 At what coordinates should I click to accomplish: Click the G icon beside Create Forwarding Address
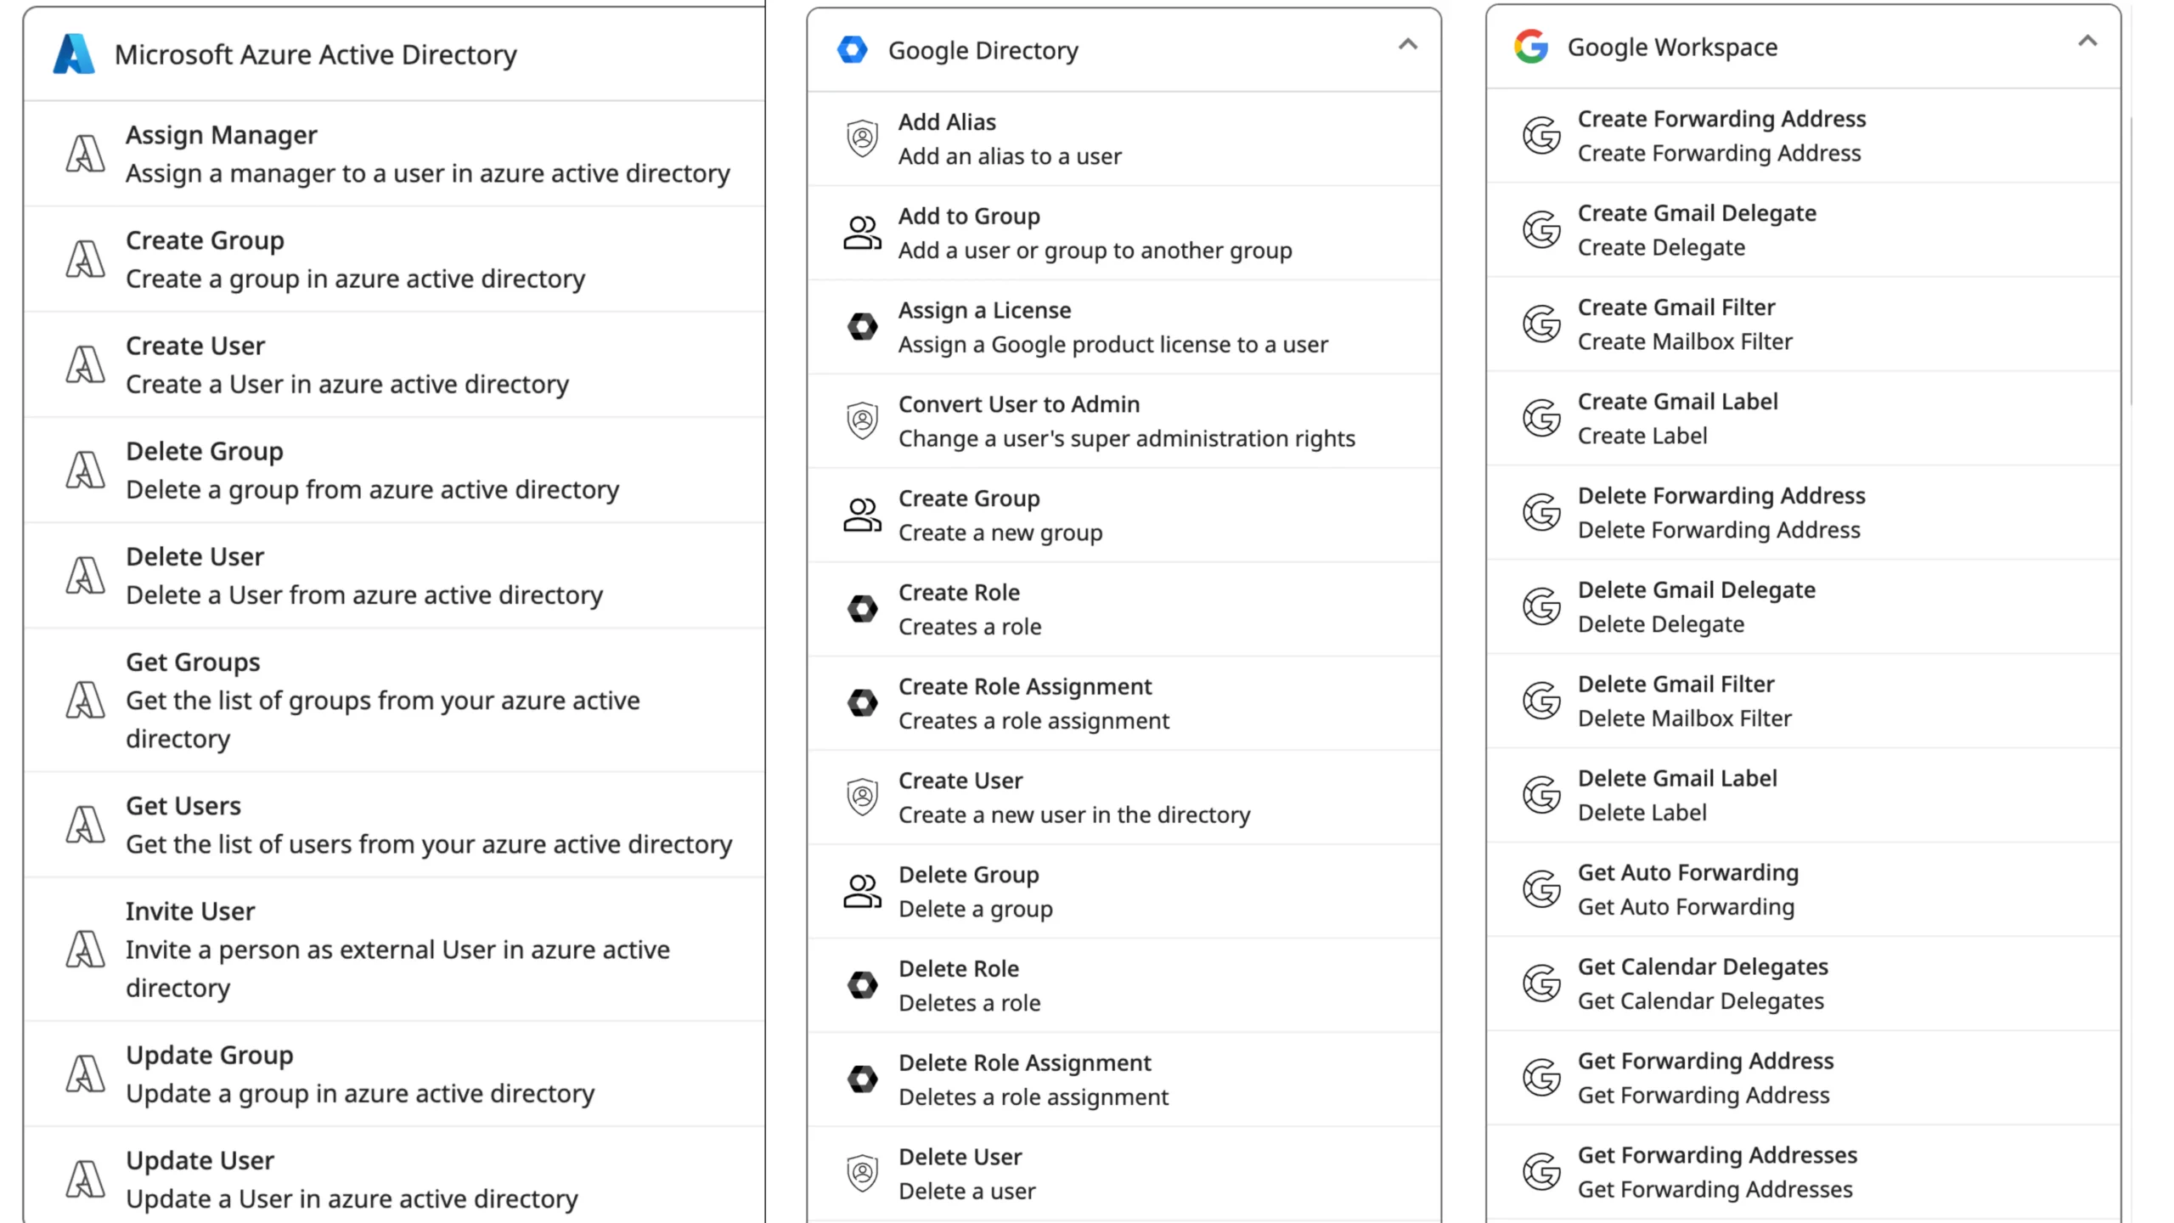1541,135
